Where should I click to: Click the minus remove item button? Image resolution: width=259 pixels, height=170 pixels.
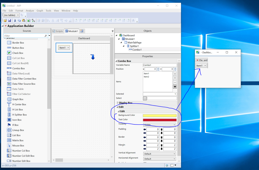pyautogui.click(x=175, y=82)
